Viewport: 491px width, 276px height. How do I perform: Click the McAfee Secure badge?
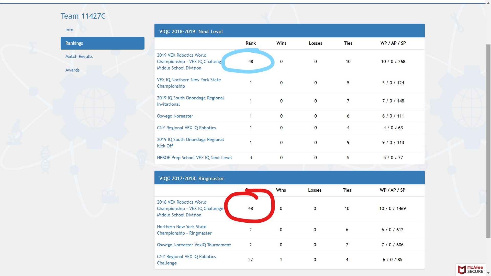point(471,270)
